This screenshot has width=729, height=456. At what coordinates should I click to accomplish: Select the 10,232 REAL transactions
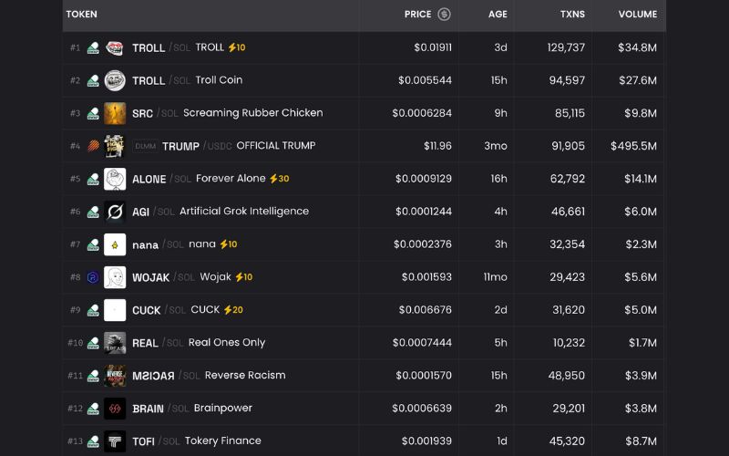tap(569, 343)
